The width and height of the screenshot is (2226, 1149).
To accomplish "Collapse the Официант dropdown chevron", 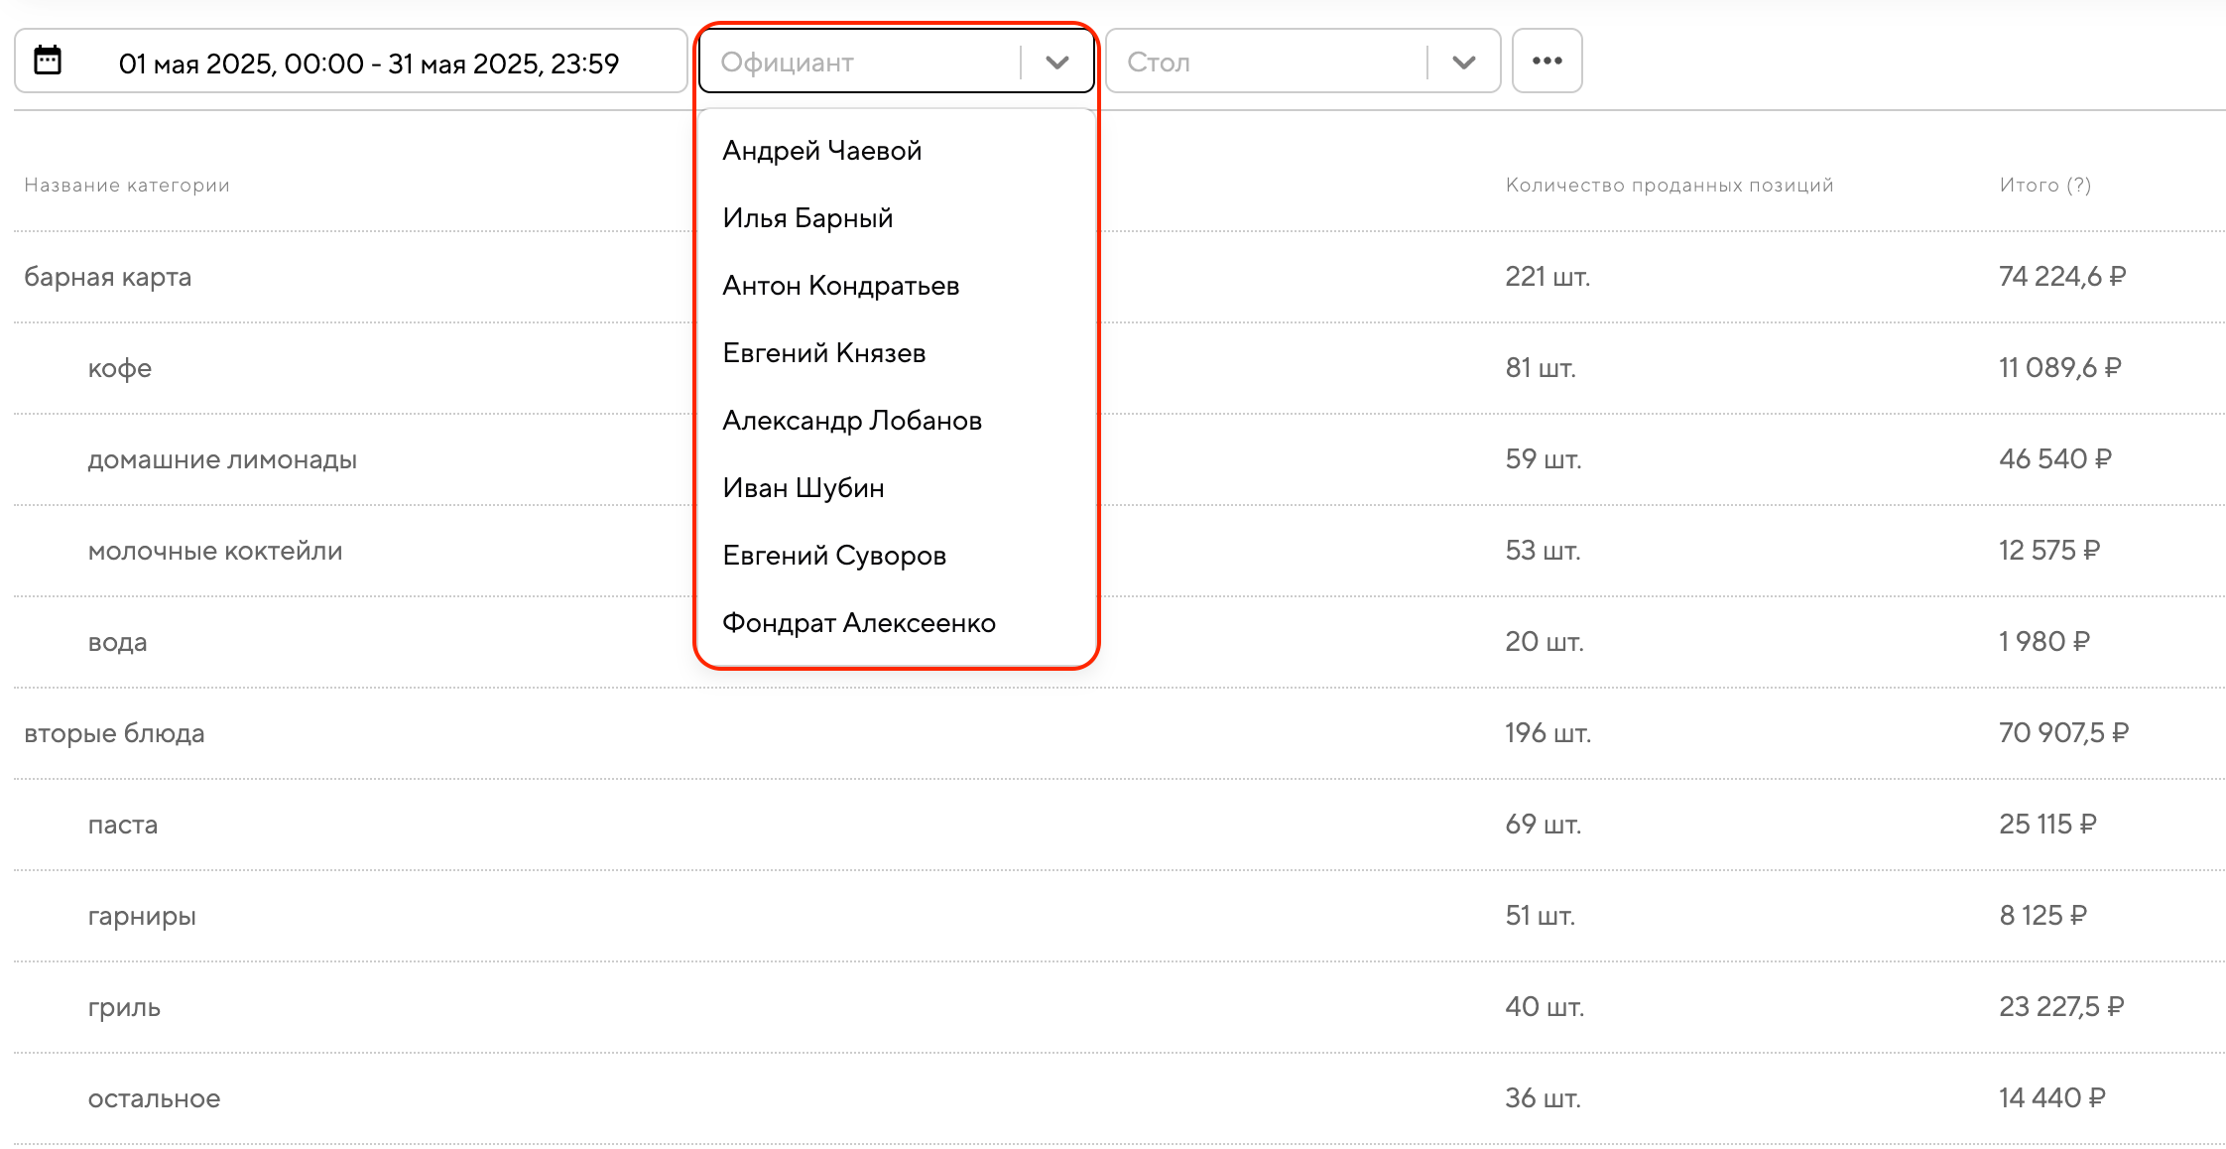I will point(1056,63).
